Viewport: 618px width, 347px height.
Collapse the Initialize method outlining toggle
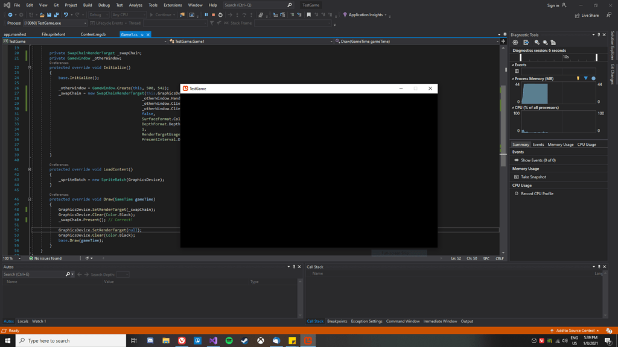point(29,68)
